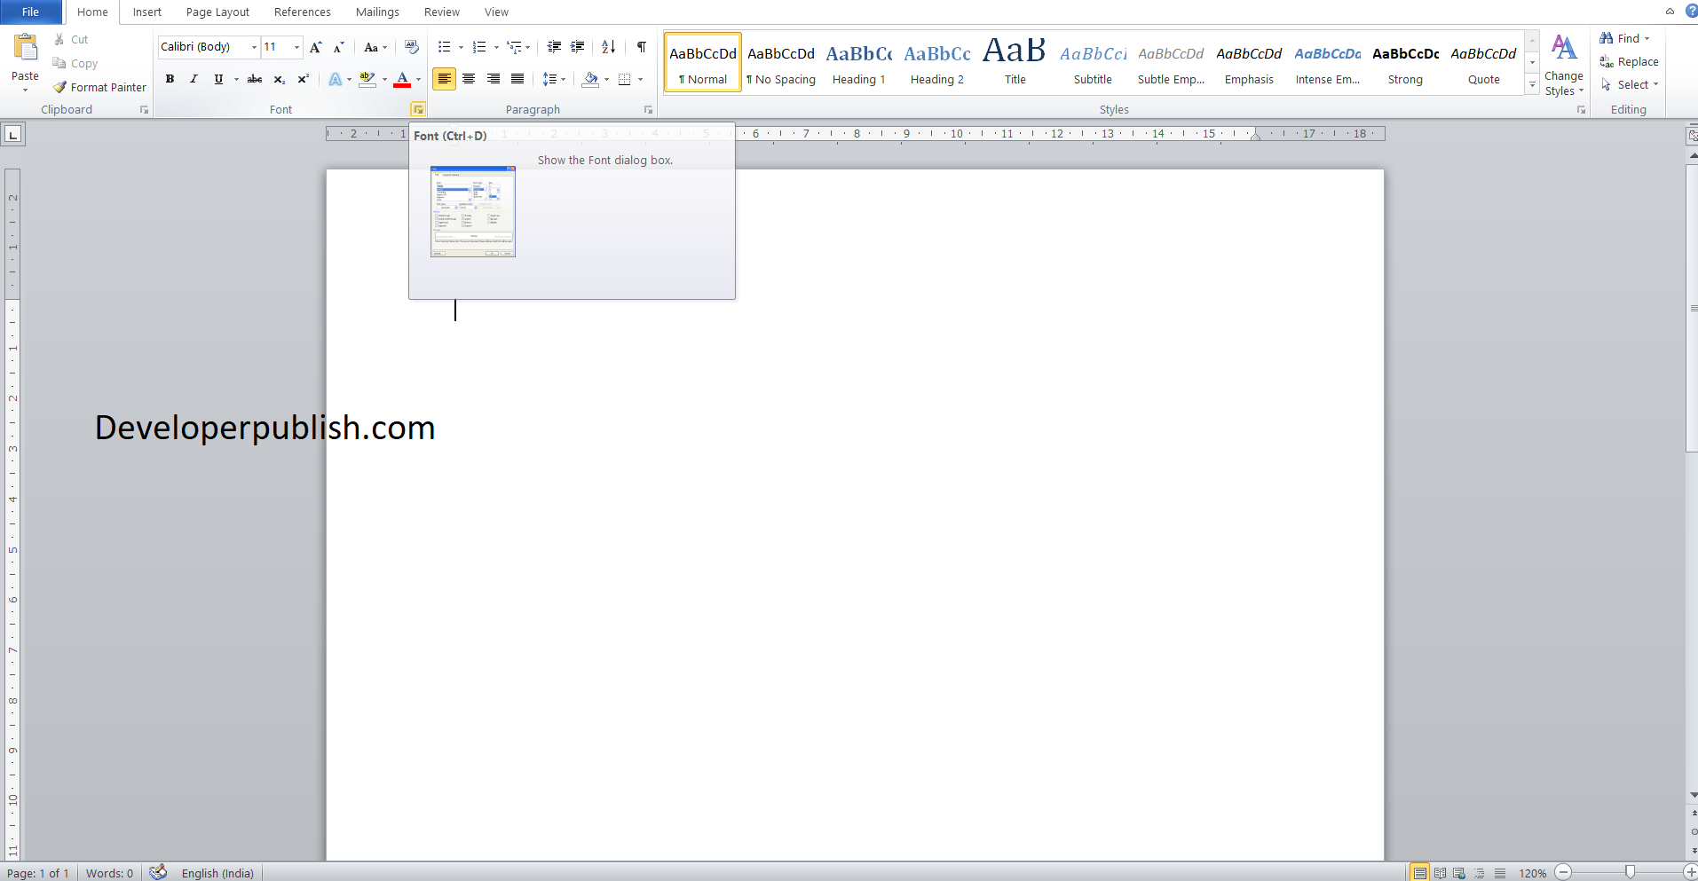
Task: Open the References ribbon tab
Action: 302,12
